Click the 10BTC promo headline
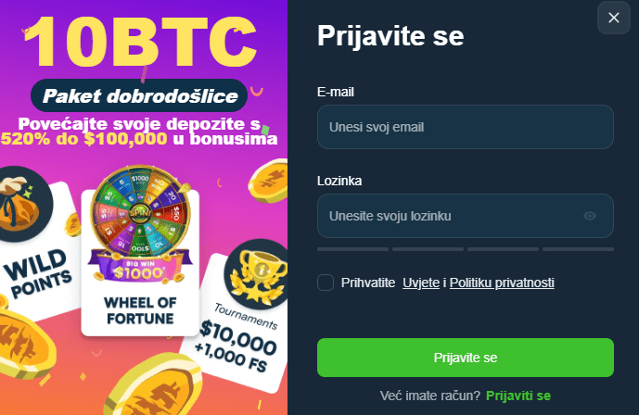Viewport: 639px width, 415px height. point(141,42)
